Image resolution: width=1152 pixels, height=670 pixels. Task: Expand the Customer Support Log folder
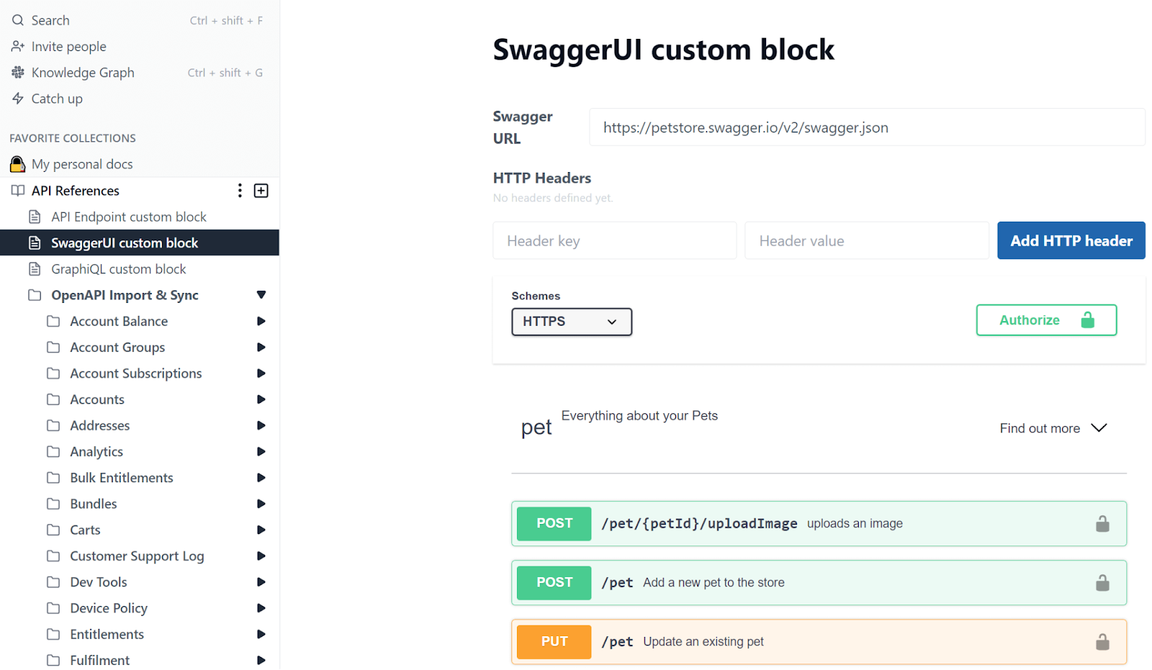(x=261, y=556)
